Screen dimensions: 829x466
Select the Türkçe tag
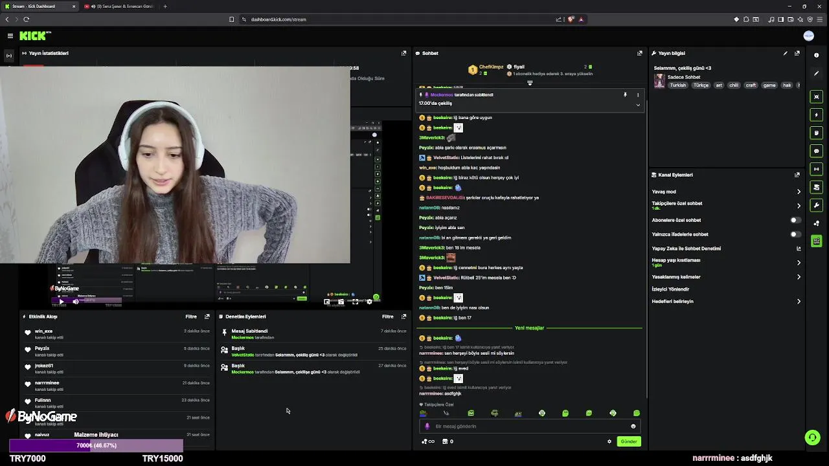coord(701,85)
